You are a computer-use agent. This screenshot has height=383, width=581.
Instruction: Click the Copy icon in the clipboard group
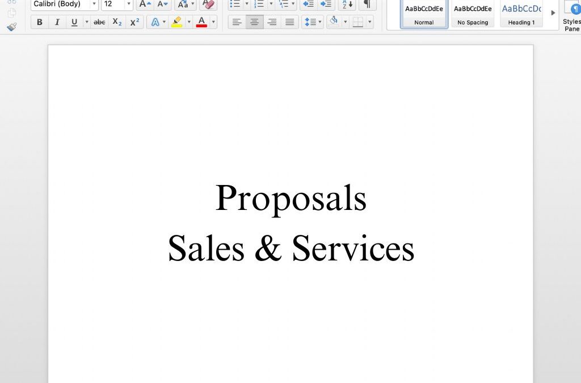12,12
